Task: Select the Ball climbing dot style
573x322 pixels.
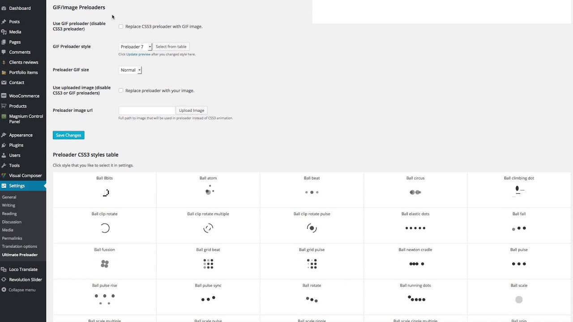Action: [x=519, y=190]
